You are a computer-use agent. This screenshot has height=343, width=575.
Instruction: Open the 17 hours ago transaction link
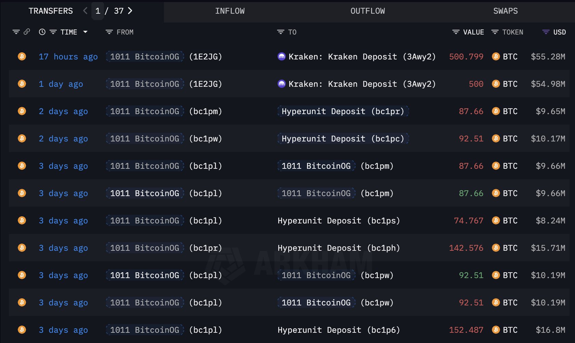pos(68,56)
